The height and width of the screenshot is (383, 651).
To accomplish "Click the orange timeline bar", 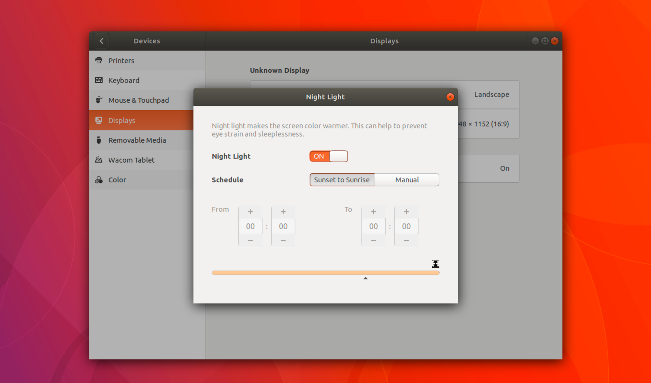I will pos(325,273).
